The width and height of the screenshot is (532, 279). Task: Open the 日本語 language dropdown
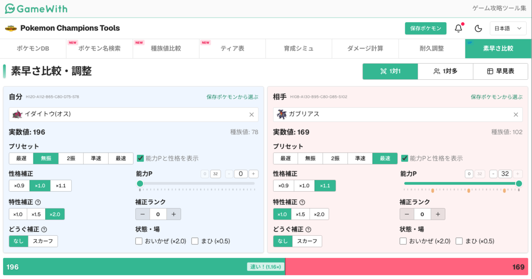click(x=508, y=28)
